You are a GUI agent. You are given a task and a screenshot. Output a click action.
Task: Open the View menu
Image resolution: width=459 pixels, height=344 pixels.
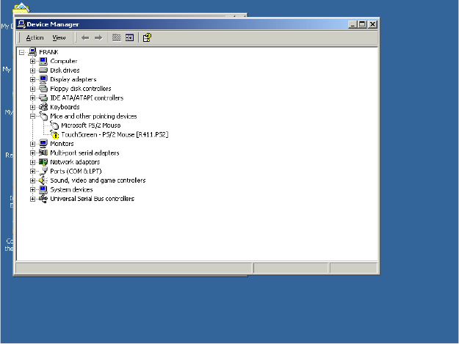click(x=59, y=37)
